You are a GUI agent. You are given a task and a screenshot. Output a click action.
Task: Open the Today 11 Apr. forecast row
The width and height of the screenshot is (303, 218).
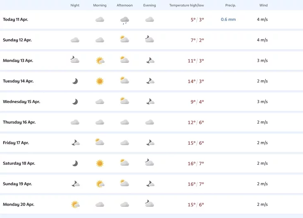16,19
